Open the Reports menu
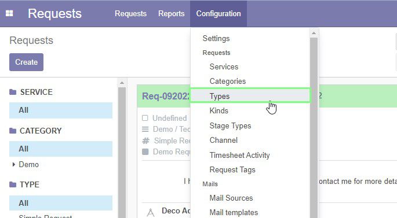Image resolution: width=397 pixels, height=218 pixels. 172,13
